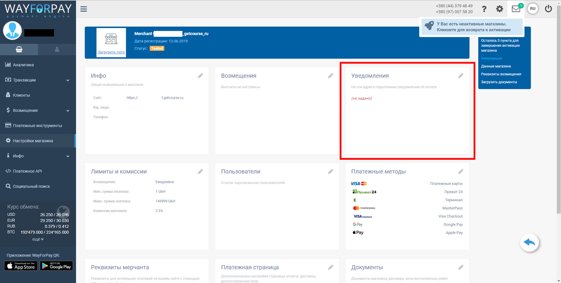Image resolution: width=561 pixels, height=283 pixels.
Task: Click the MasterPass payment method logo
Action: (x=364, y=208)
